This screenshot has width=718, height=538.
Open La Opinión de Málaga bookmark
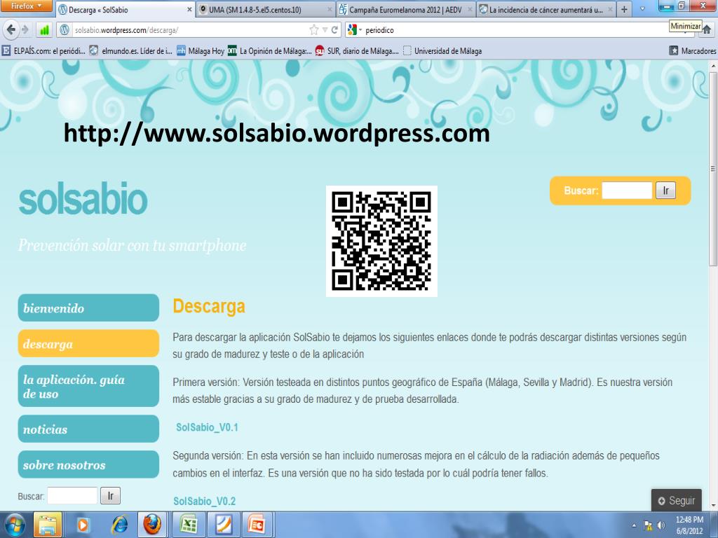(x=270, y=50)
